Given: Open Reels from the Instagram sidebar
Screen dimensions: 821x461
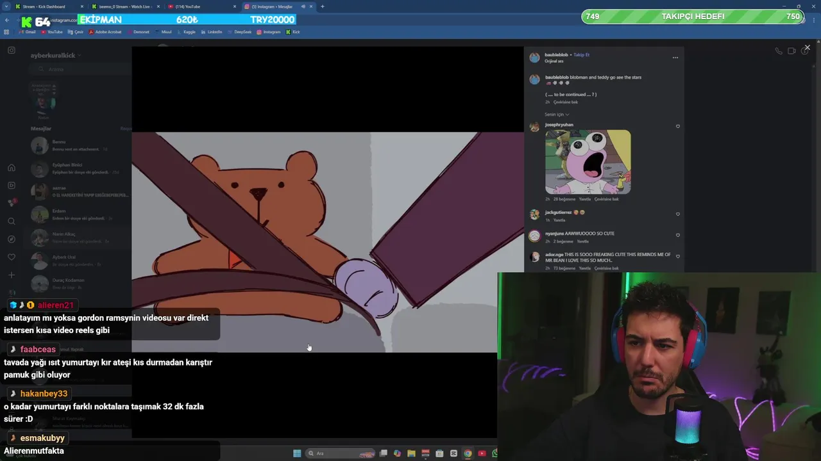Looking at the screenshot, I should pos(12,186).
